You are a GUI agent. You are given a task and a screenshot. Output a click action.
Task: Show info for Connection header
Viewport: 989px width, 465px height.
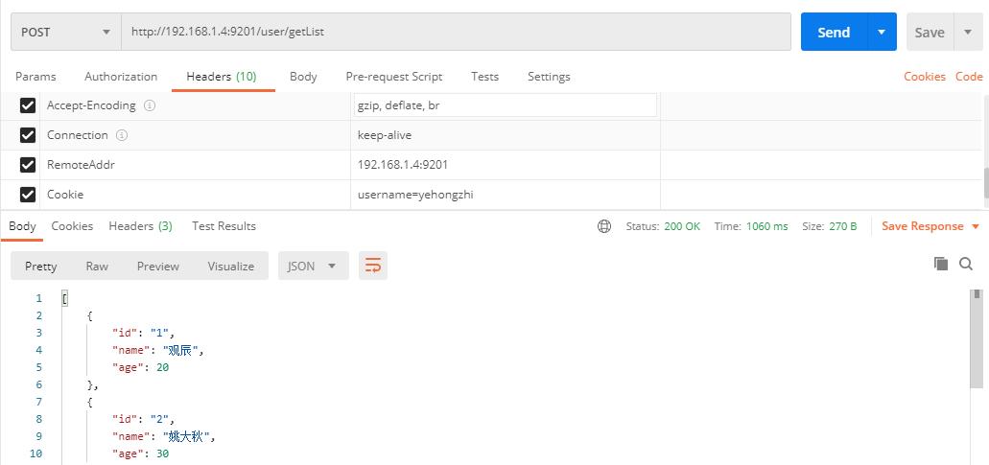tap(122, 135)
